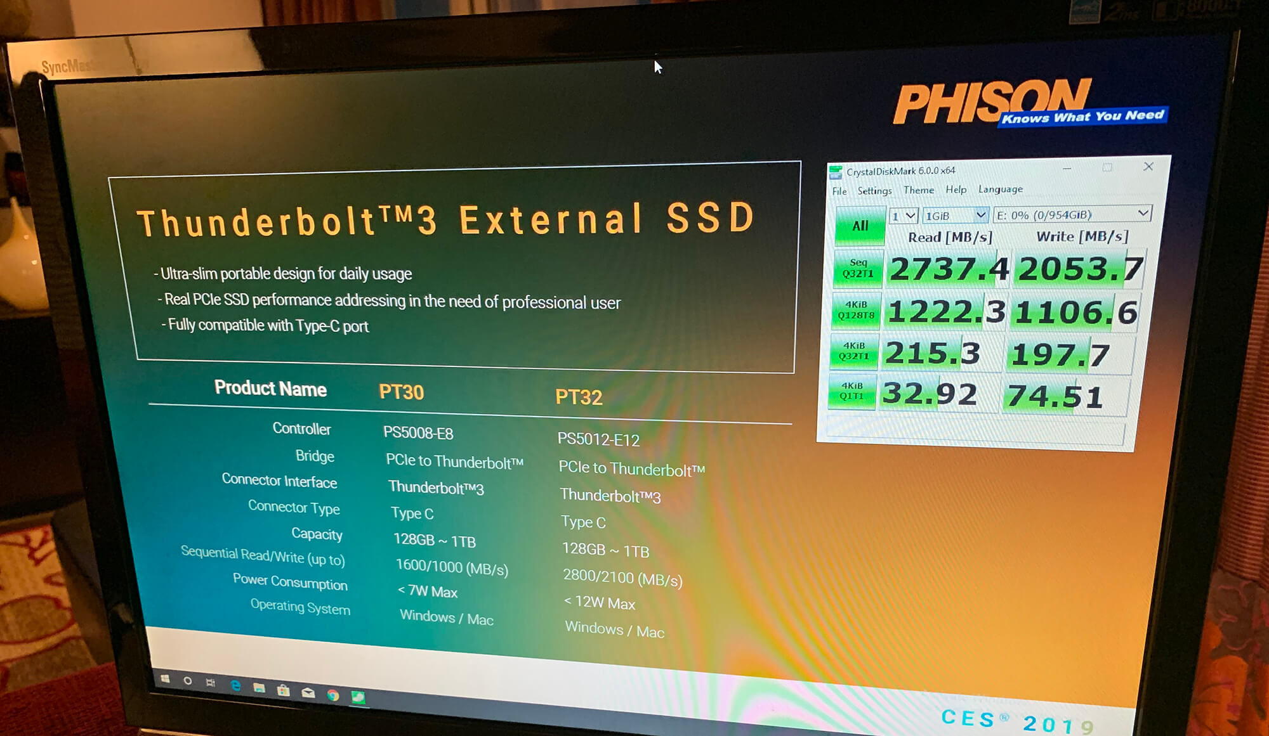1269x736 pixels.
Task: Run the 4KiB Q128T8 benchmark
Action: point(856,310)
